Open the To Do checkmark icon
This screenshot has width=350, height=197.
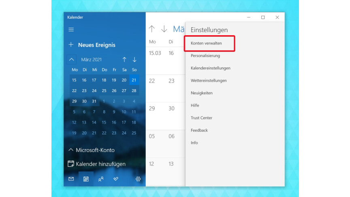115,179
